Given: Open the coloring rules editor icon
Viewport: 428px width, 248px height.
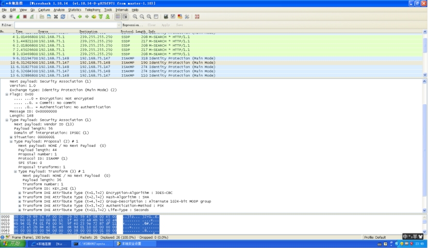Looking at the screenshot, I should pos(179,16).
